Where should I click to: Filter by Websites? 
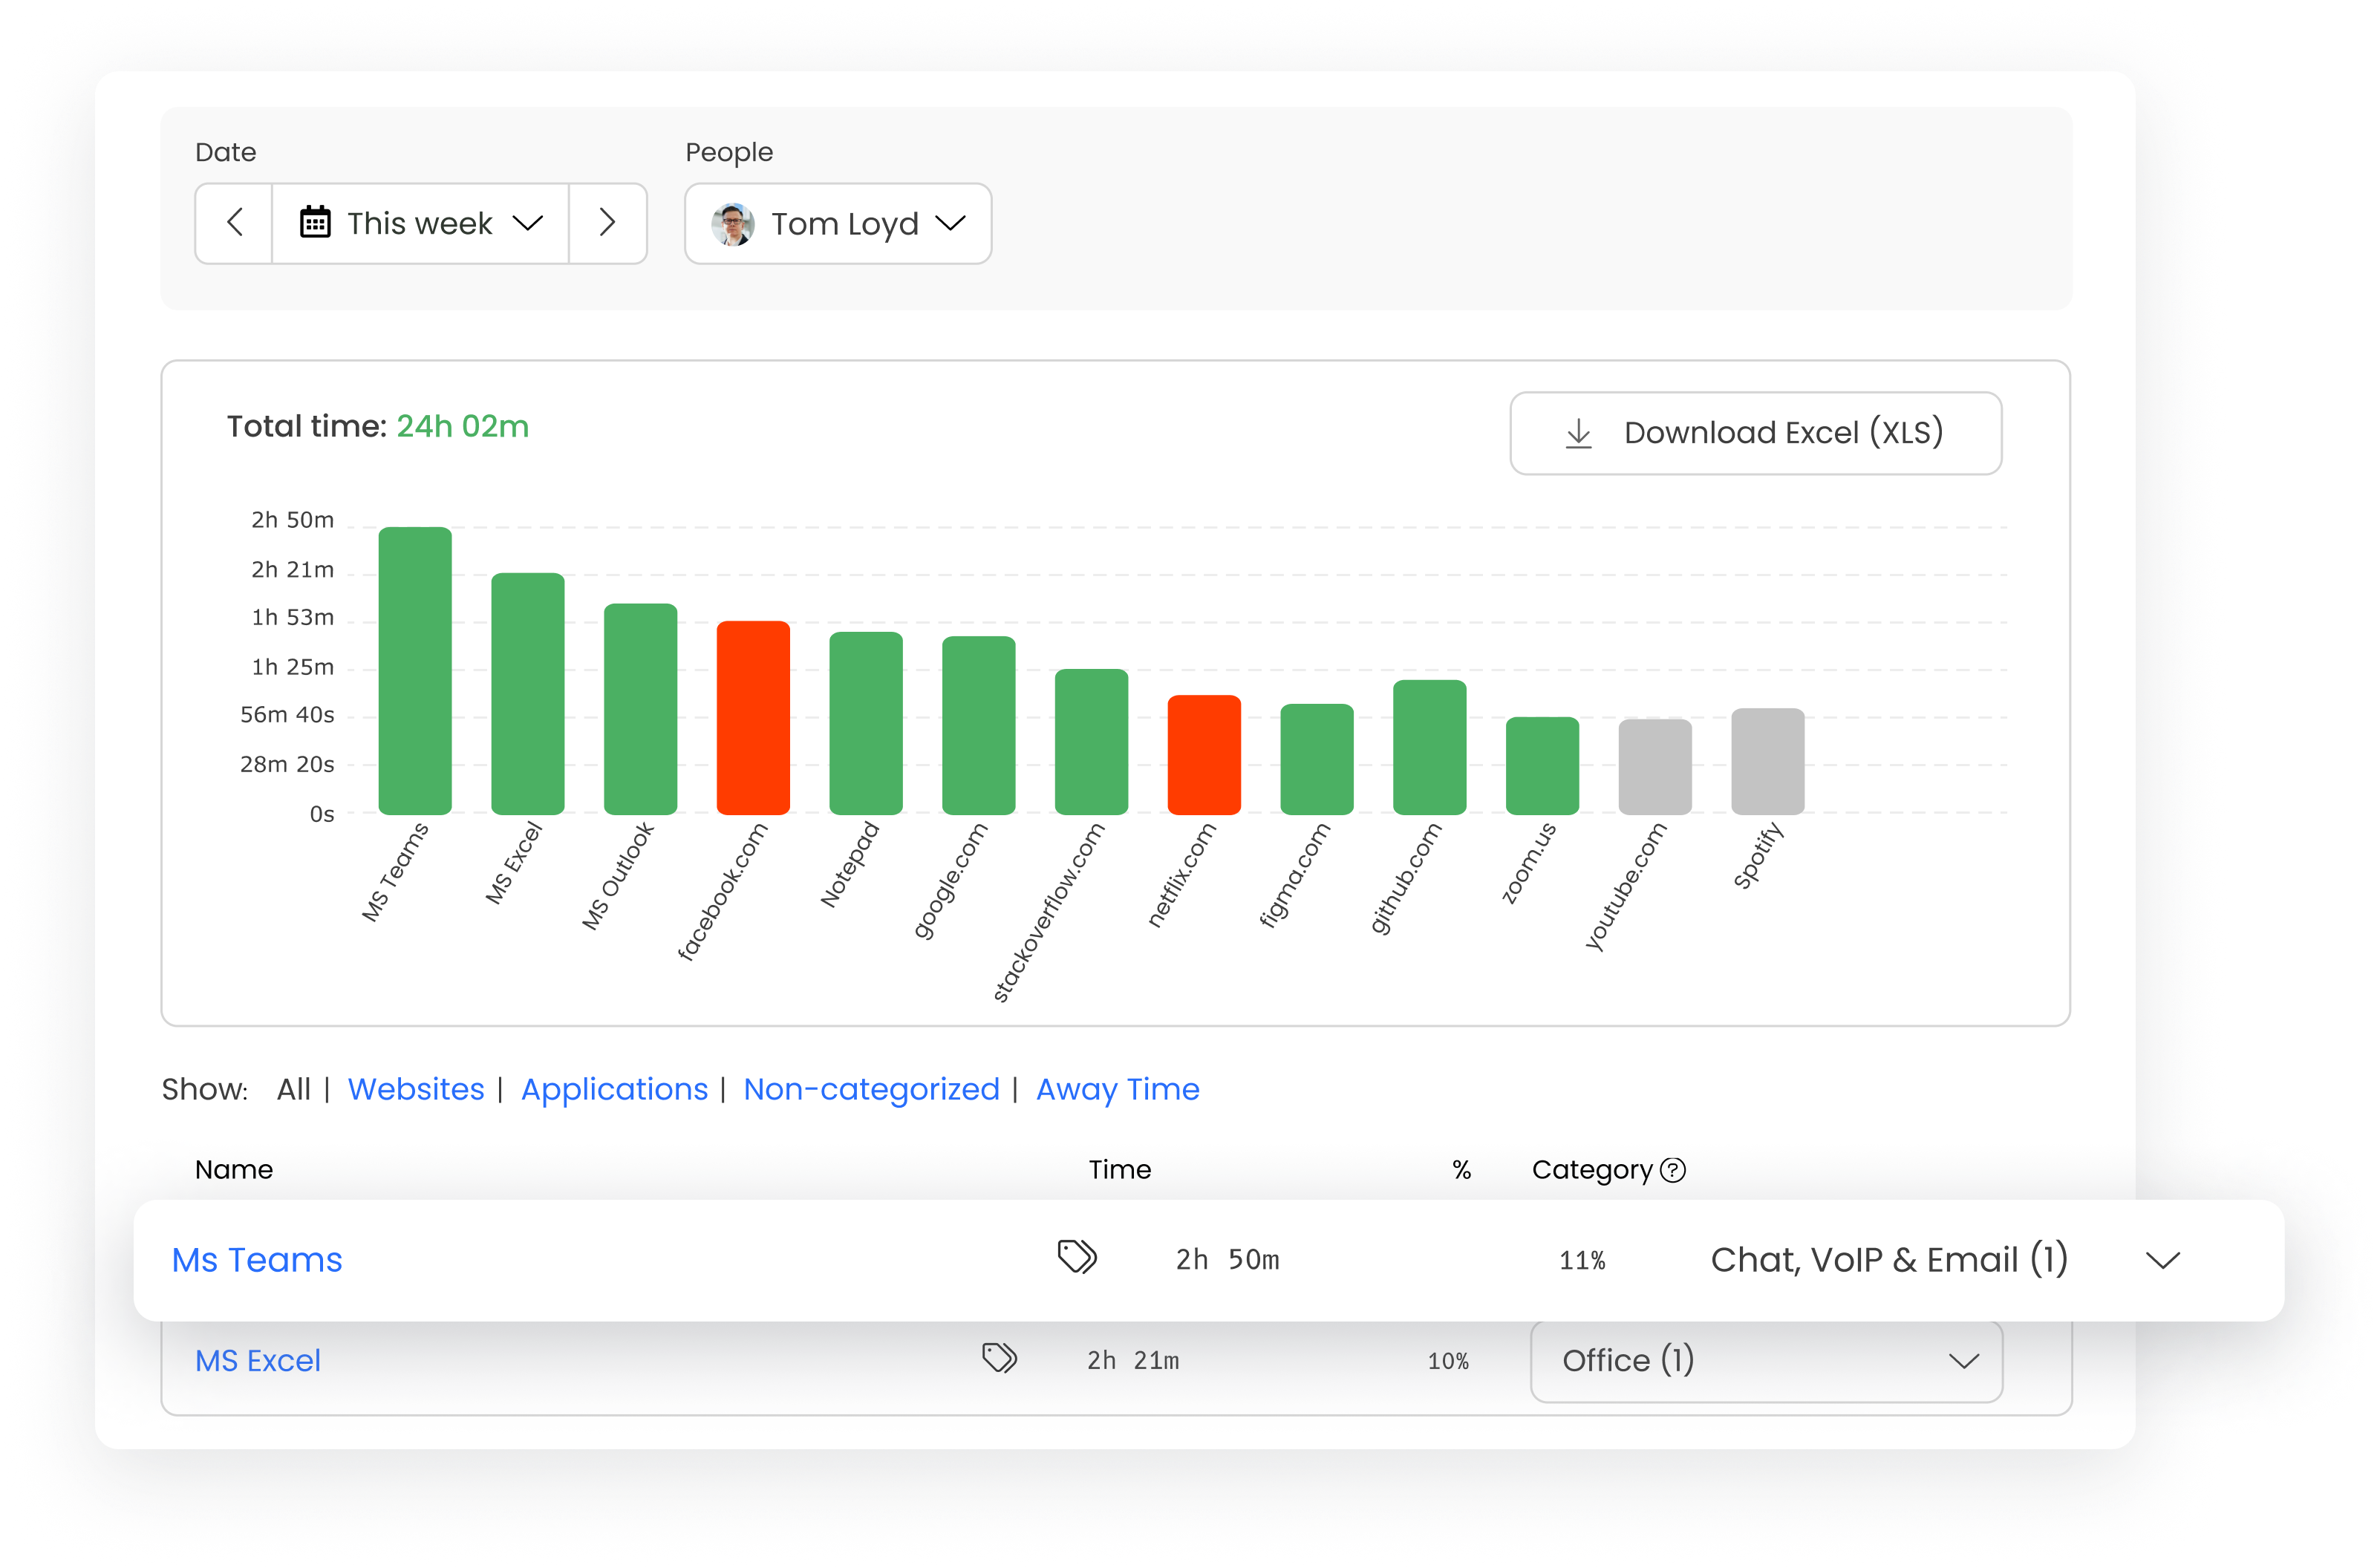click(x=416, y=1089)
